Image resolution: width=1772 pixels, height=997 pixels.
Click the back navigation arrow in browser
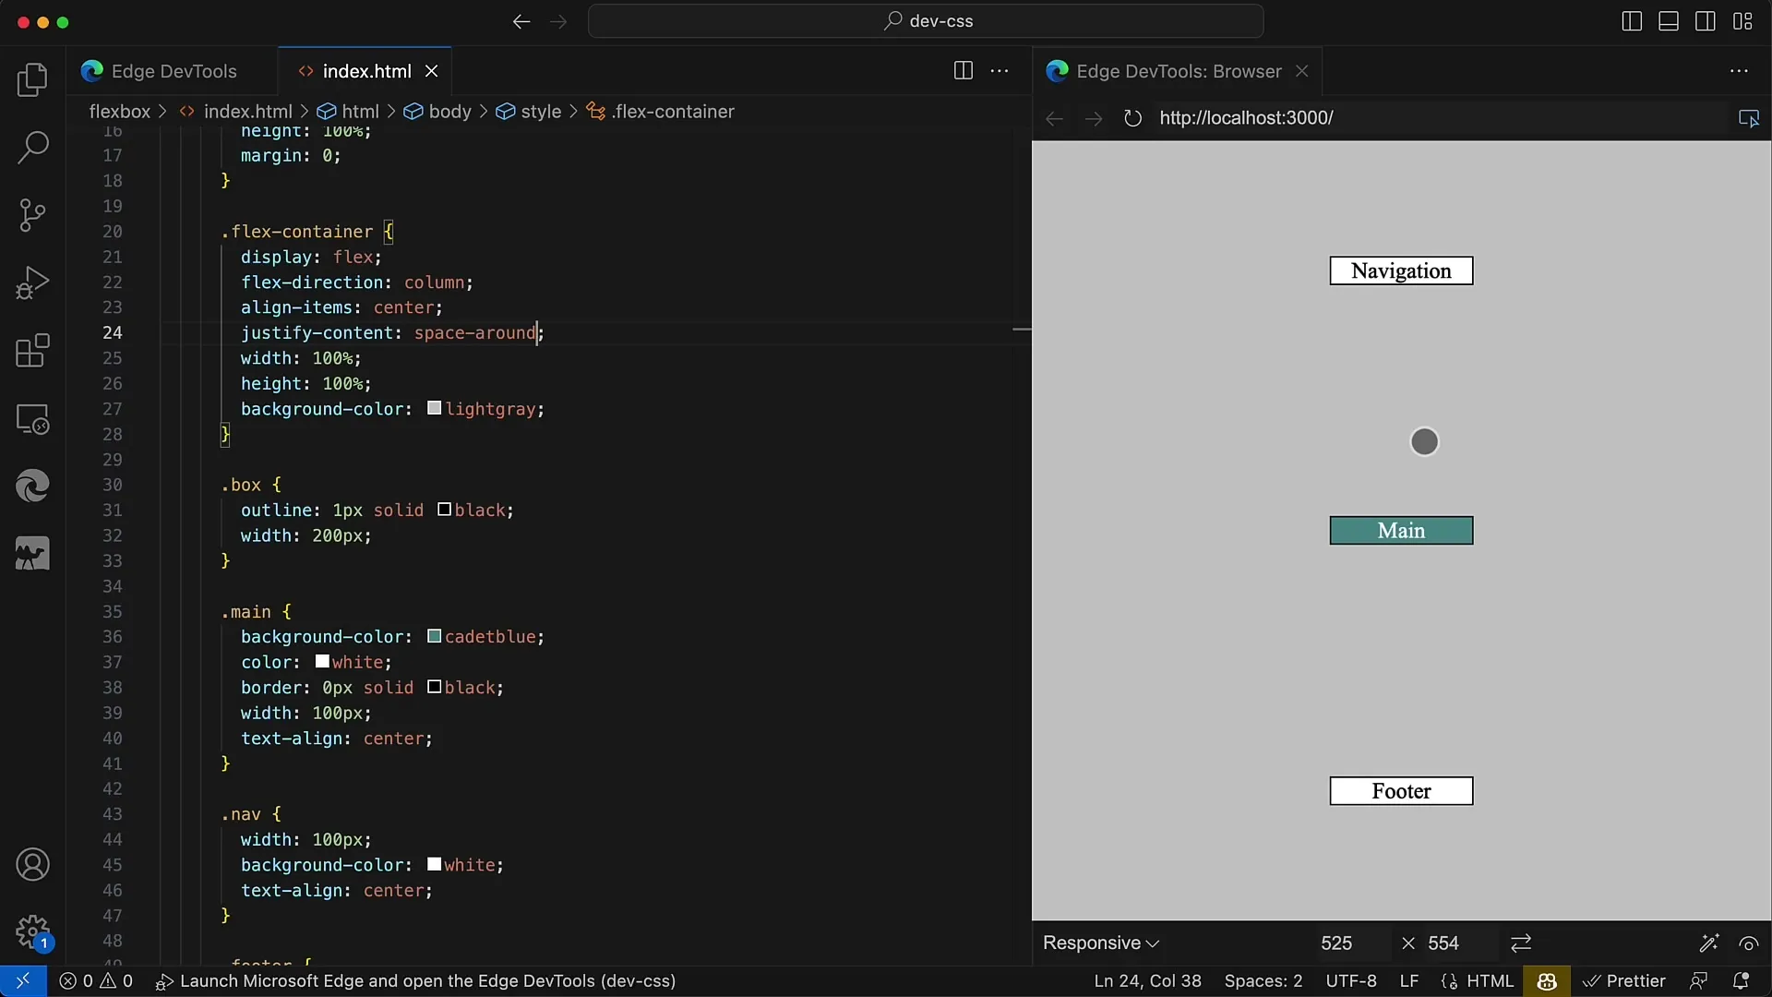coord(1054,118)
